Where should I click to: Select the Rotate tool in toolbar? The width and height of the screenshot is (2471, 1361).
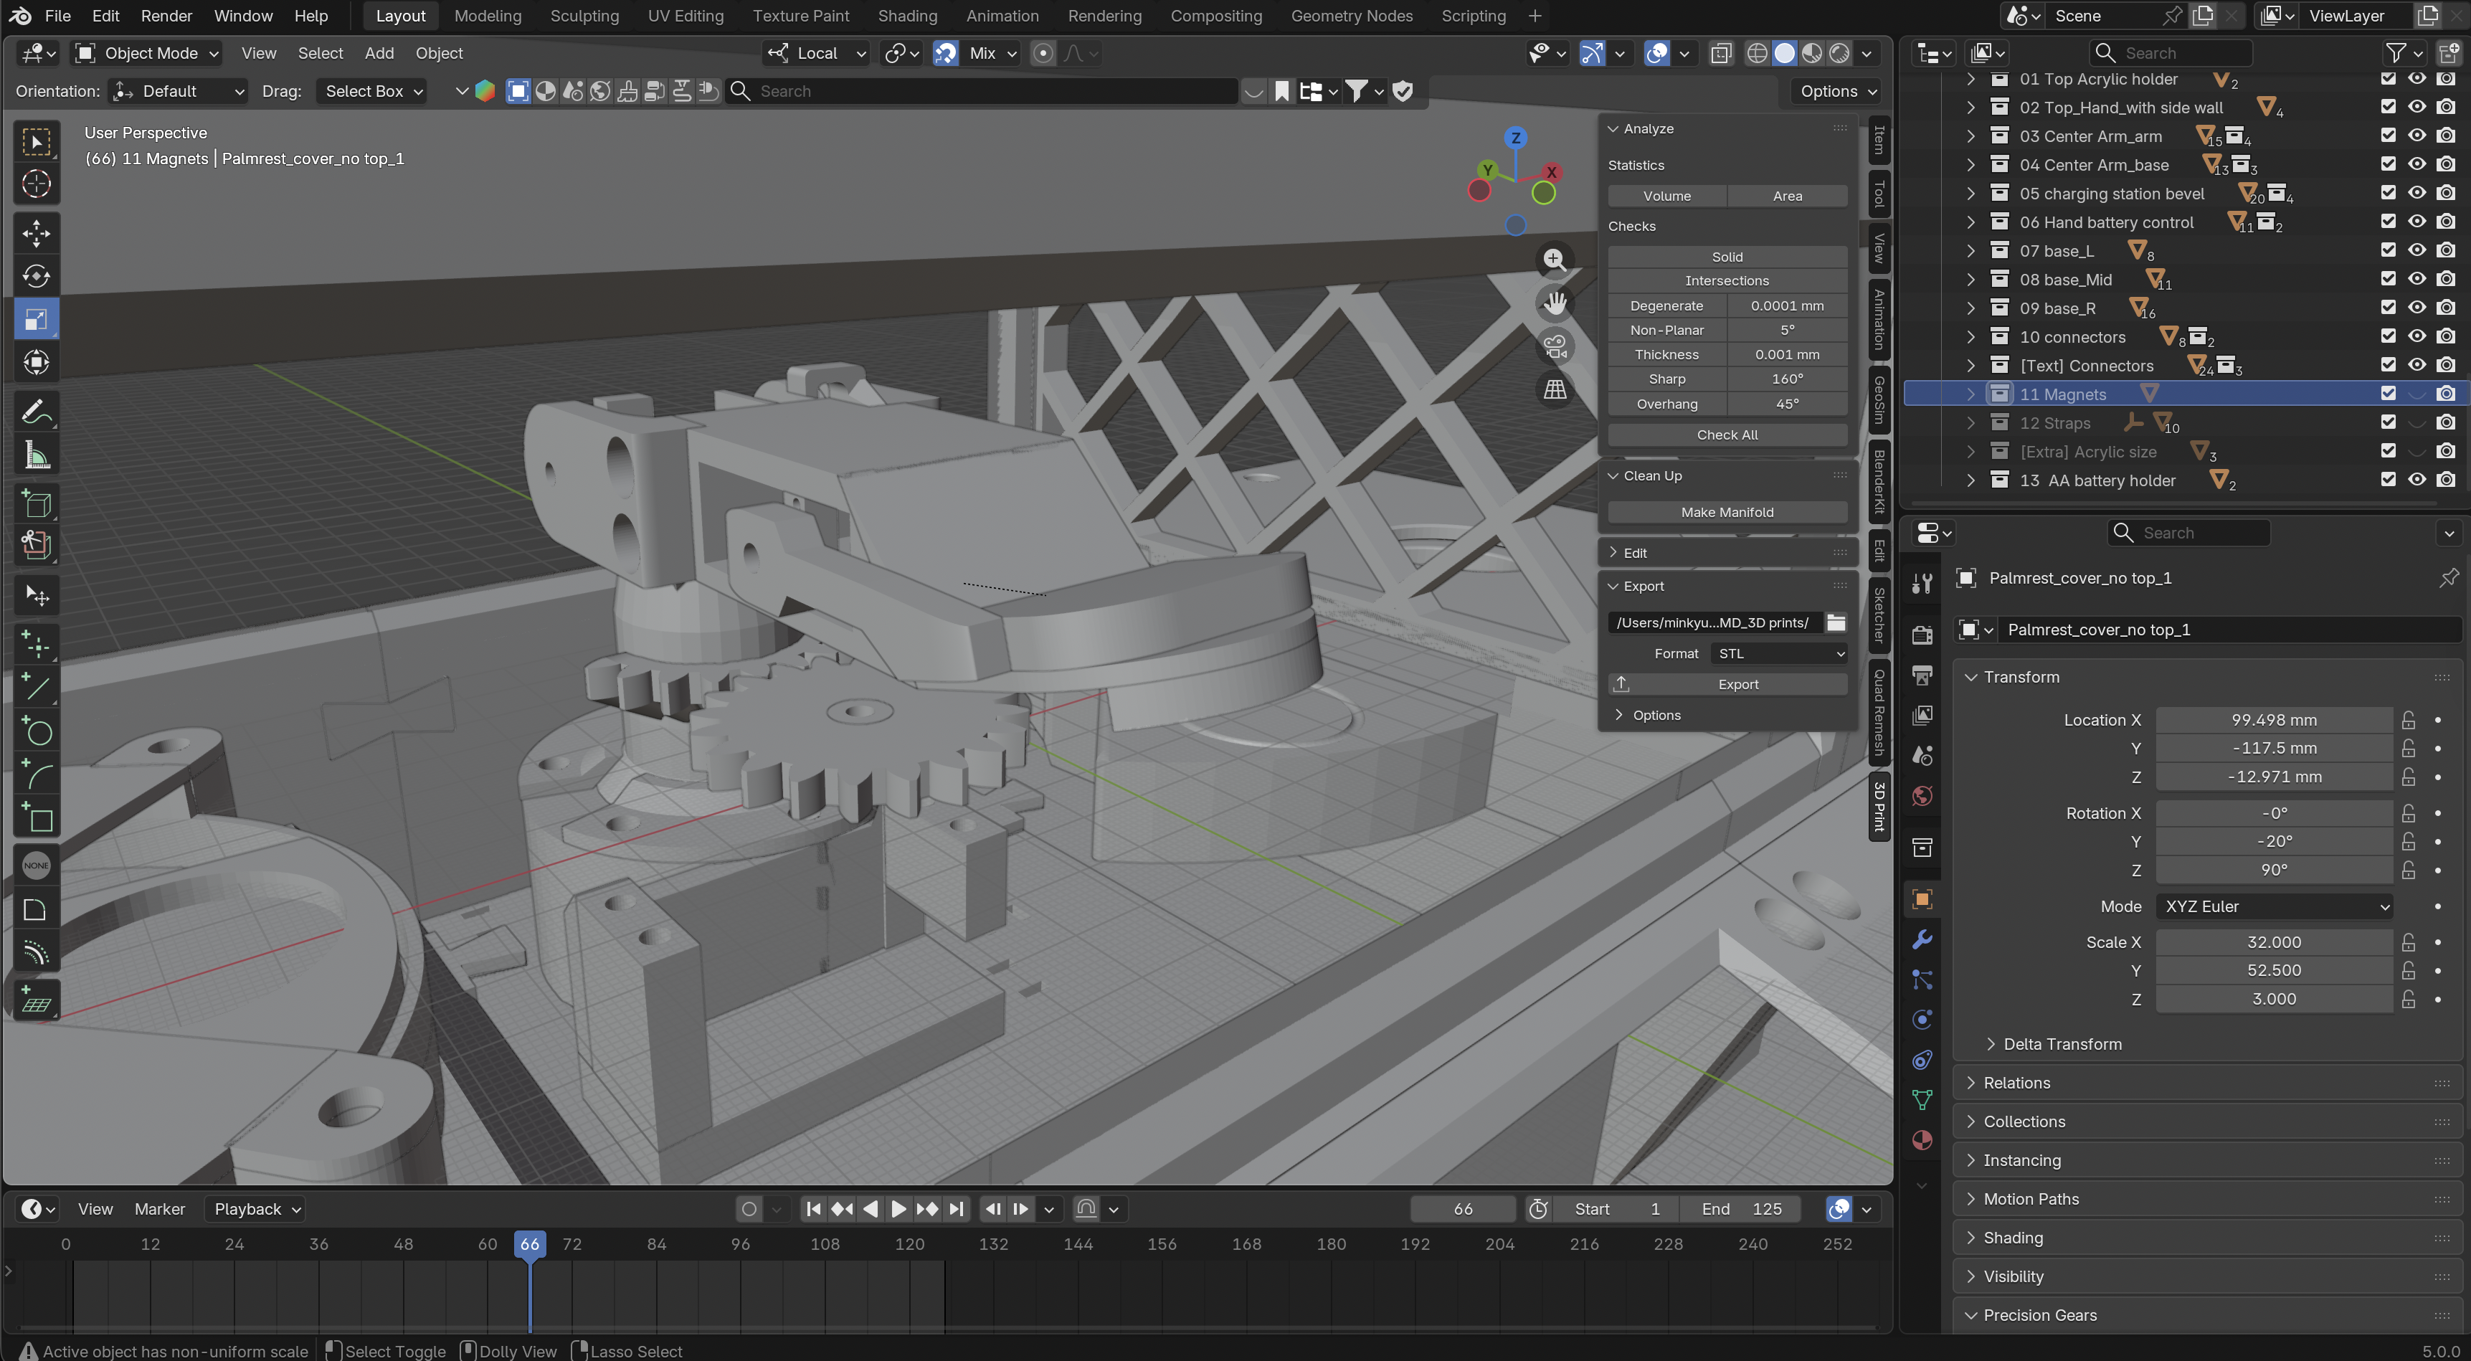click(37, 276)
